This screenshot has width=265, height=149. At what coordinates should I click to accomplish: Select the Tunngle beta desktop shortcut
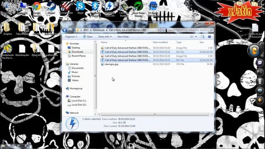click(66, 8)
